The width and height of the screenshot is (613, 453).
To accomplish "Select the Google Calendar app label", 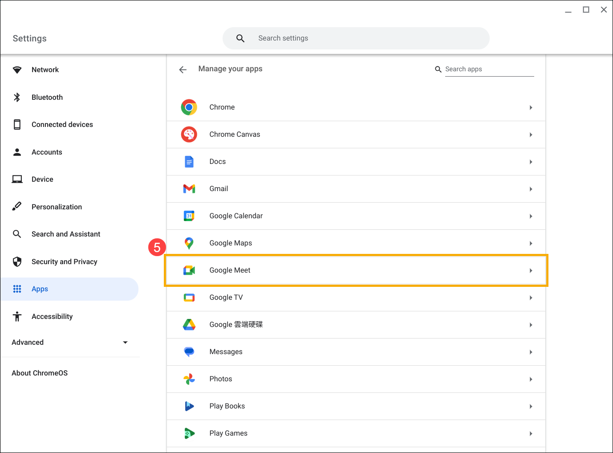I will pyautogui.click(x=236, y=216).
